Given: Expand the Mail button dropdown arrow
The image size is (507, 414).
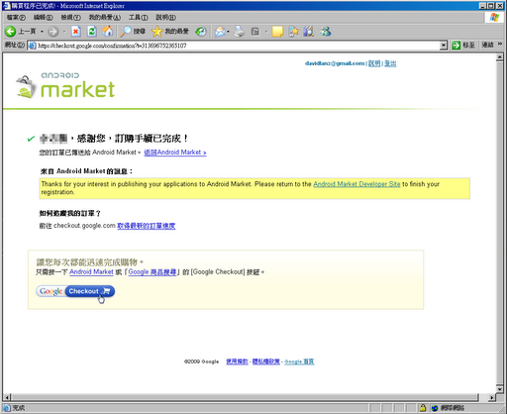Looking at the screenshot, I should (228, 32).
